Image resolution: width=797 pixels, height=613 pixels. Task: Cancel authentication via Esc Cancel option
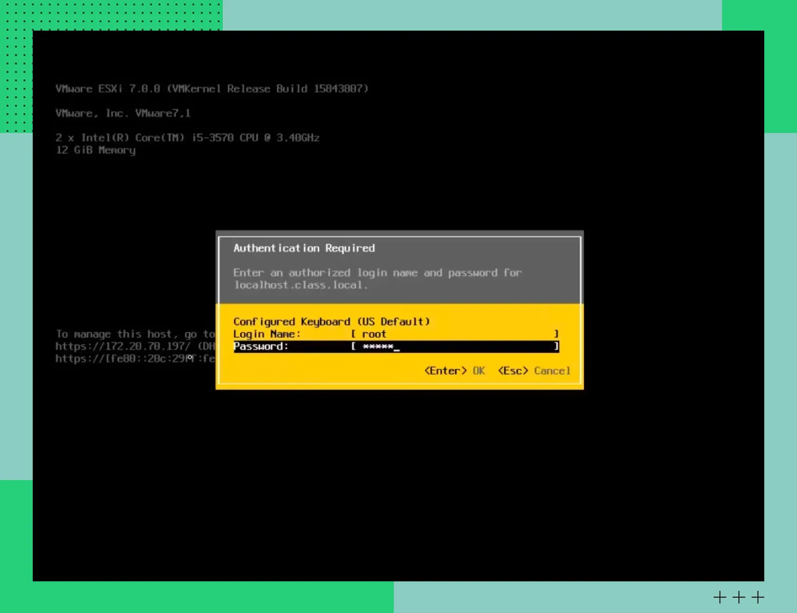[534, 371]
